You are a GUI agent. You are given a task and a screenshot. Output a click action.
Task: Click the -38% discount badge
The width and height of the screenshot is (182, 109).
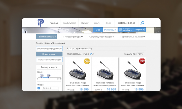[x=87, y=61]
